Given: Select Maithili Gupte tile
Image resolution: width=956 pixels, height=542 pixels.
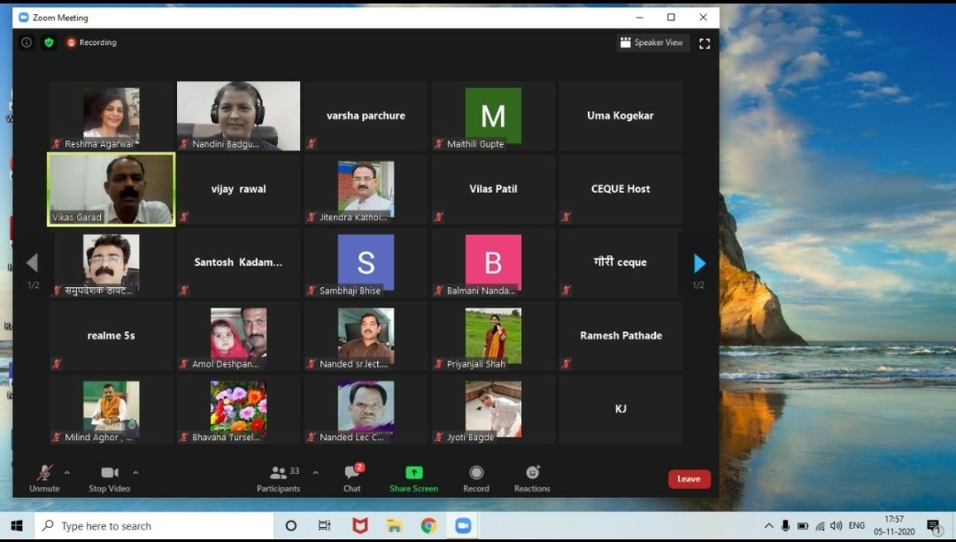Looking at the screenshot, I should [493, 116].
